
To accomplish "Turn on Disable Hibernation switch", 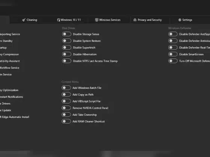I will pyautogui.click(x=67, y=54).
